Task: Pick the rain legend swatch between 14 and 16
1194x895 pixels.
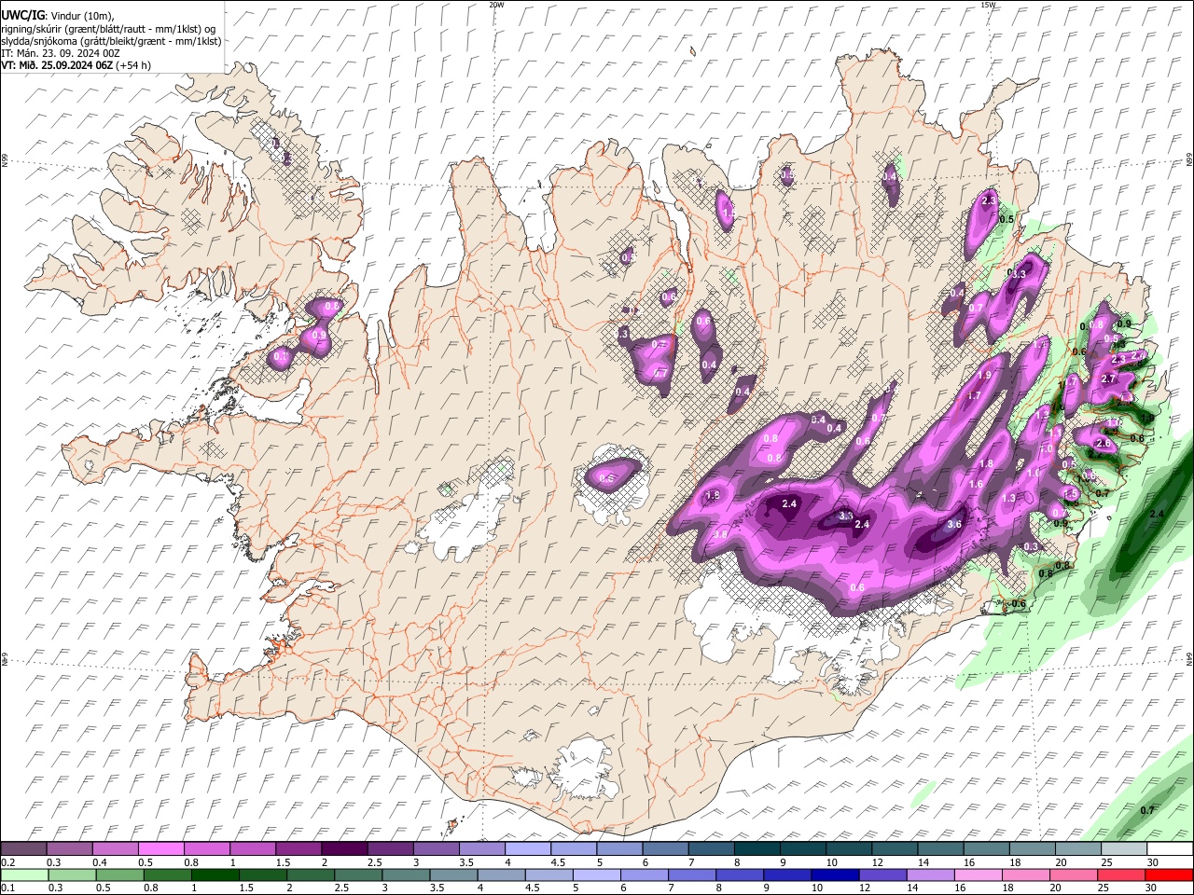Action: tap(929, 875)
